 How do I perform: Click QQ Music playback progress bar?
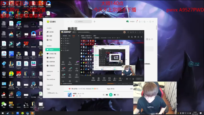[98, 91]
